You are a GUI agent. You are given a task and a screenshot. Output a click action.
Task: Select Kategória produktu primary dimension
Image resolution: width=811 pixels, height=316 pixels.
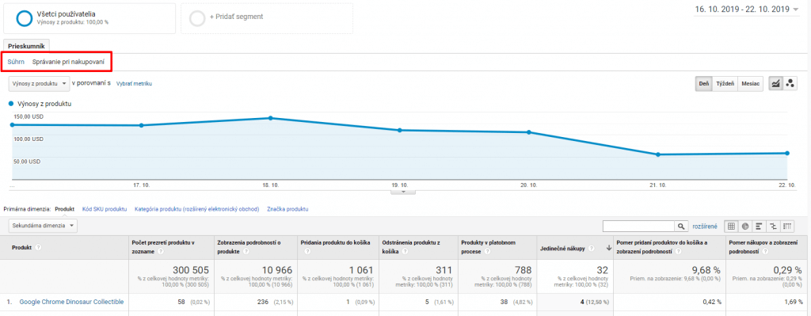click(196, 209)
